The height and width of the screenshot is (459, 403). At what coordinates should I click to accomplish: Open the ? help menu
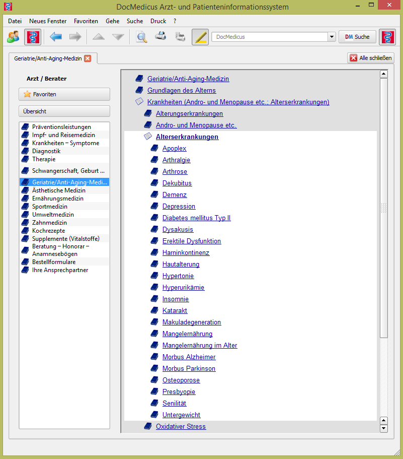coord(175,21)
